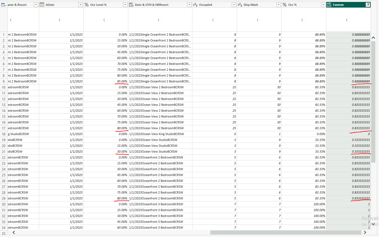Expand the Occ % column filter dropdown
379x237 pixels.
click(x=323, y=5)
